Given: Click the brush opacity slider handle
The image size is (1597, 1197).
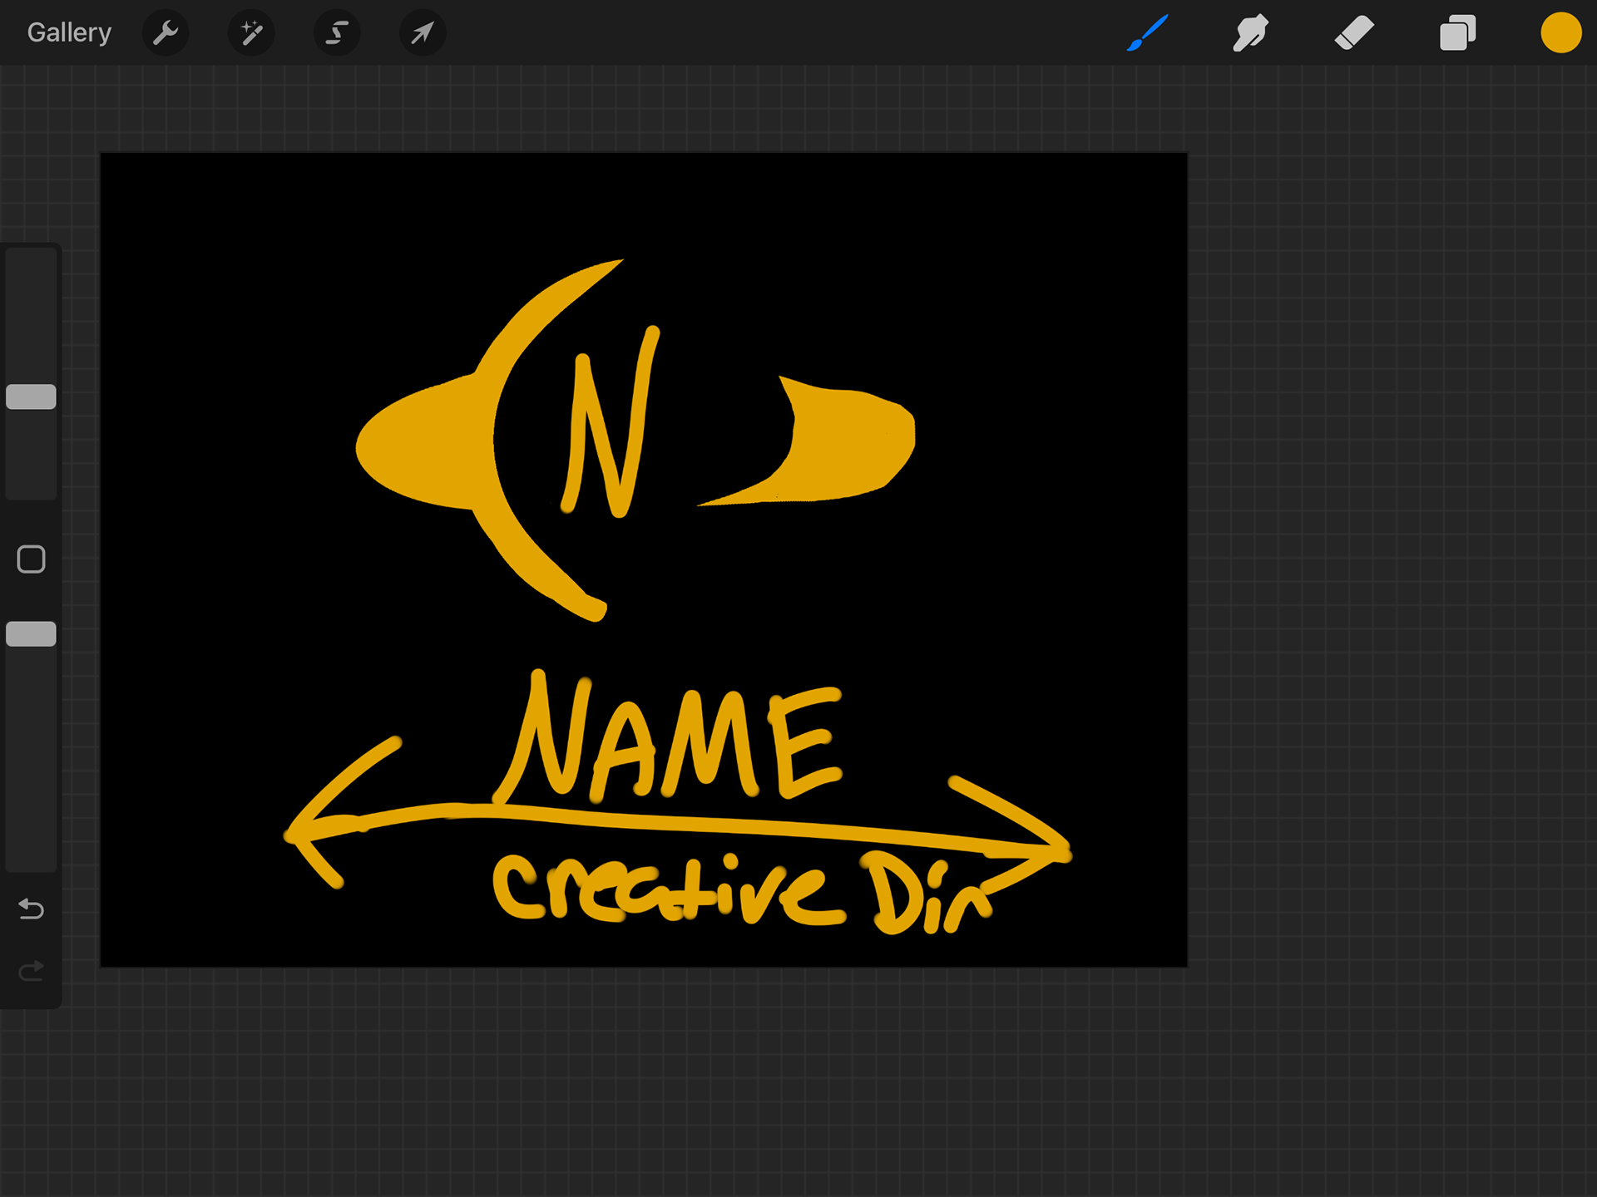Looking at the screenshot, I should point(32,634).
